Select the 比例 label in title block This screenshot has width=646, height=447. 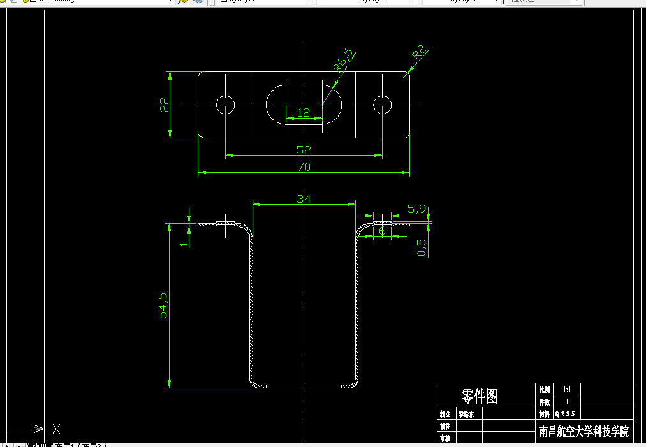coord(545,390)
